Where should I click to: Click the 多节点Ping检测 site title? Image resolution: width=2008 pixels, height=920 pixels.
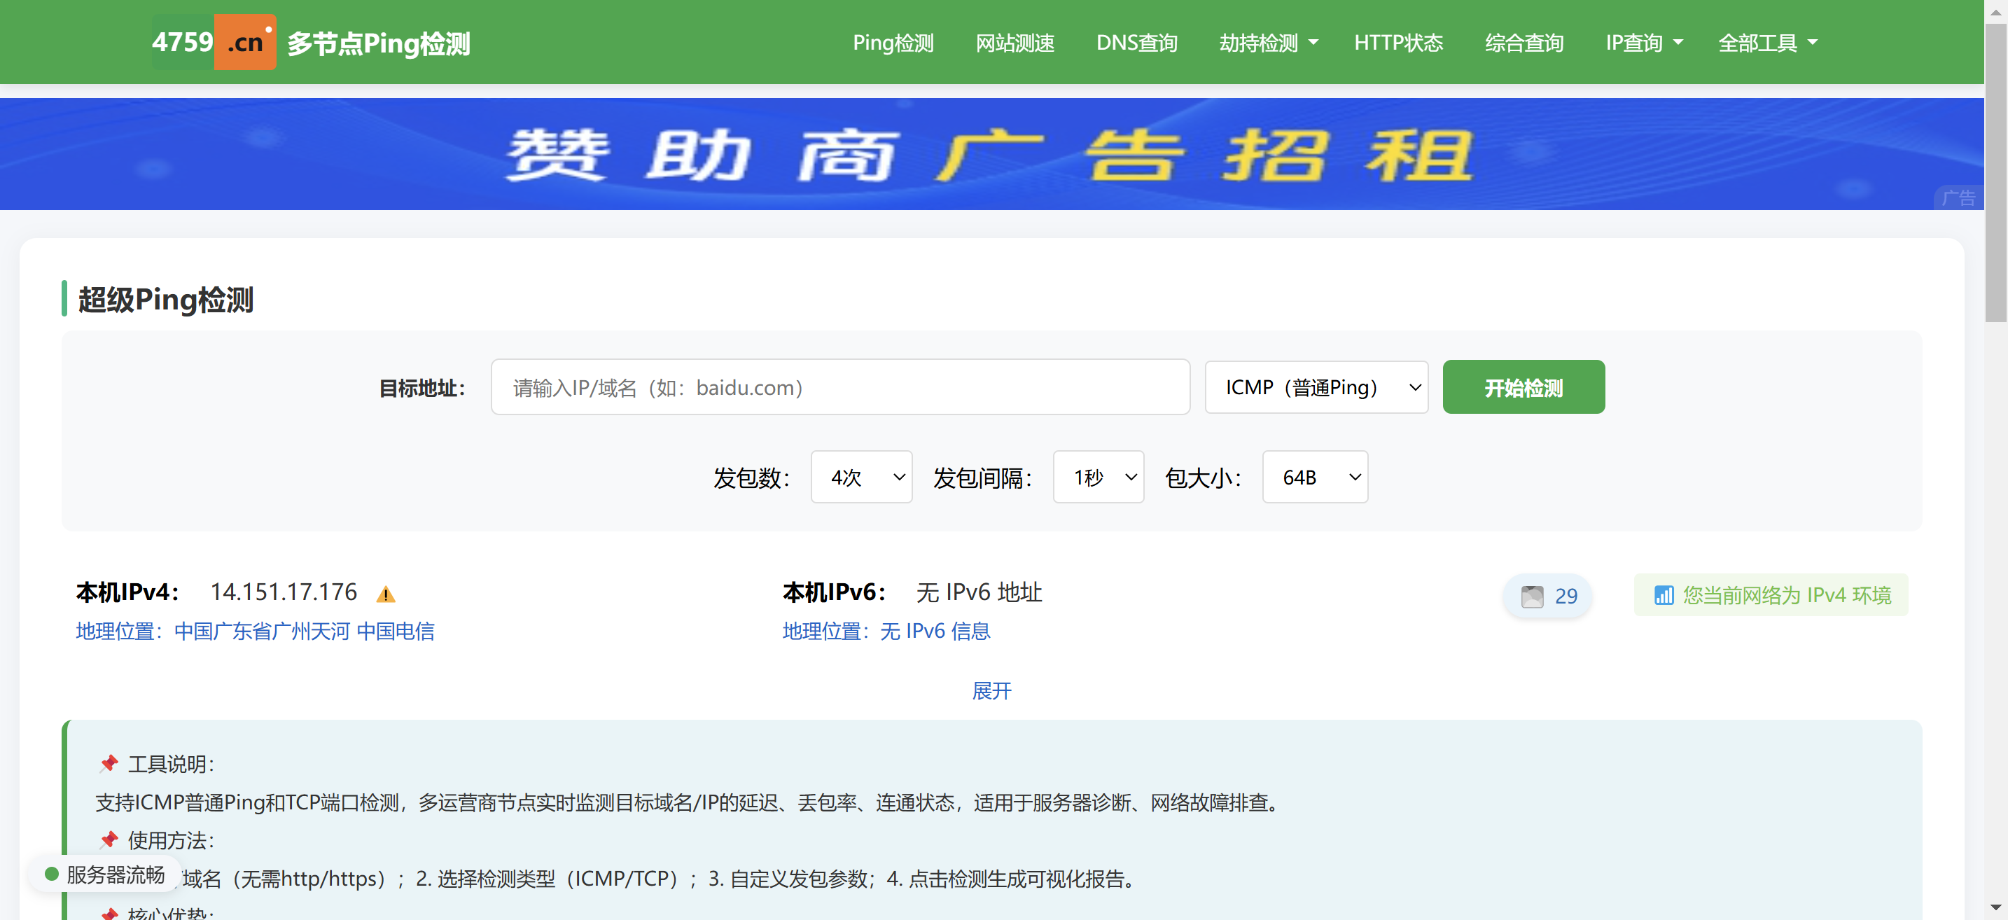coord(379,43)
